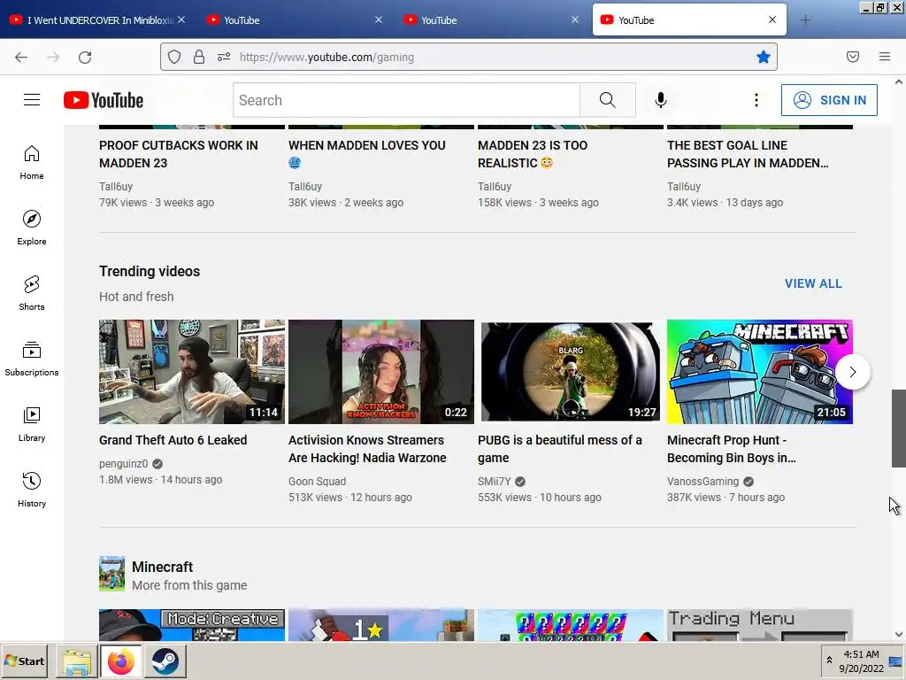Screen dimensions: 906x680
Task: Open SMii7Y channel link
Action: click(x=494, y=482)
